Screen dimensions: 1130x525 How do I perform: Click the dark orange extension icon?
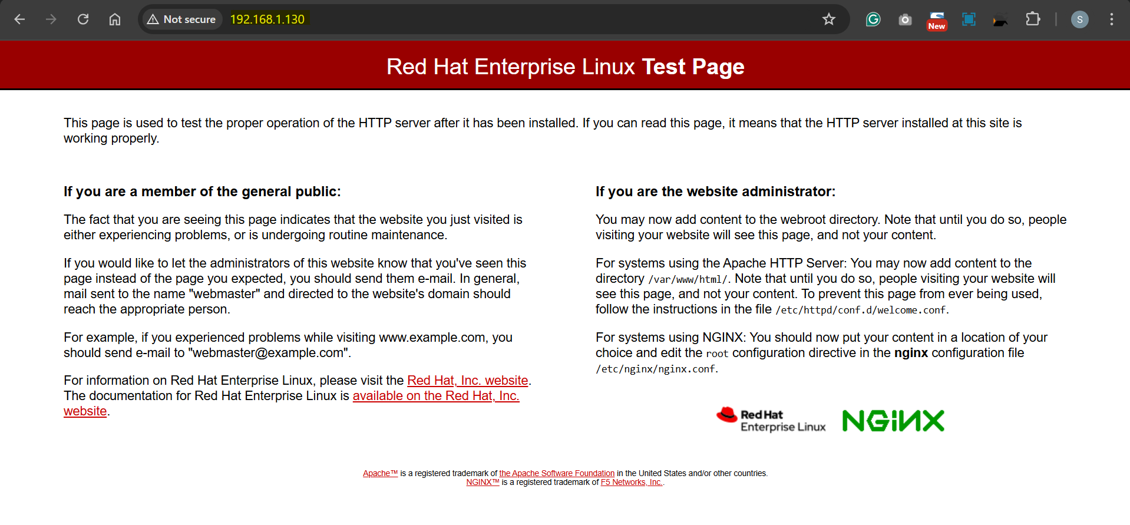pos(1000,21)
